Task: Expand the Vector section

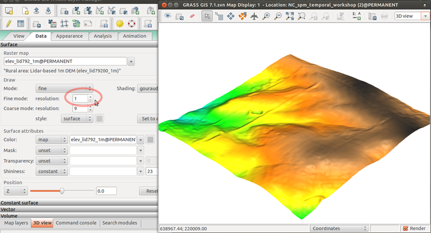Action: pos(79,210)
